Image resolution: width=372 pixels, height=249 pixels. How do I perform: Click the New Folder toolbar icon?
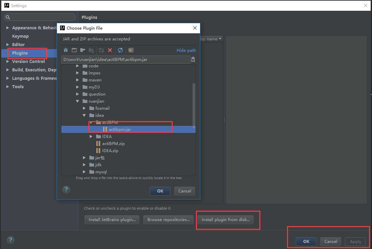click(x=101, y=50)
